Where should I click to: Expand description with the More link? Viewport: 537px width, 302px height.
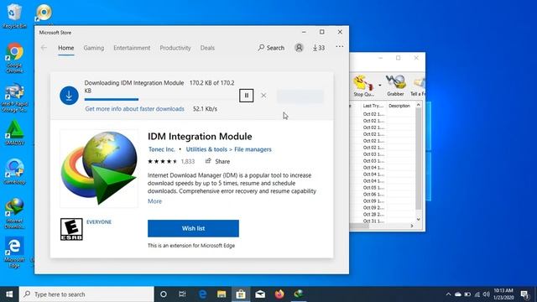pos(154,201)
